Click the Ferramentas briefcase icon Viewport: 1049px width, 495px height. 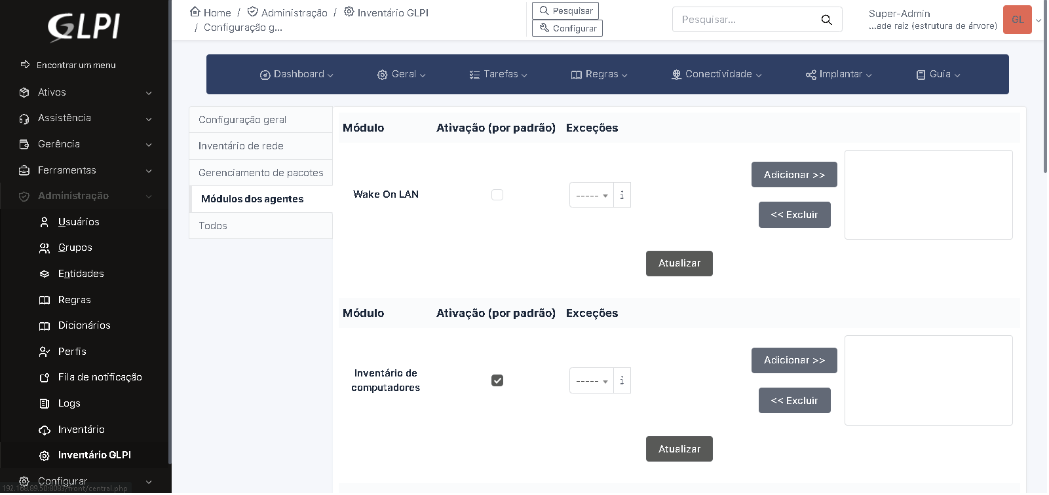(x=24, y=170)
